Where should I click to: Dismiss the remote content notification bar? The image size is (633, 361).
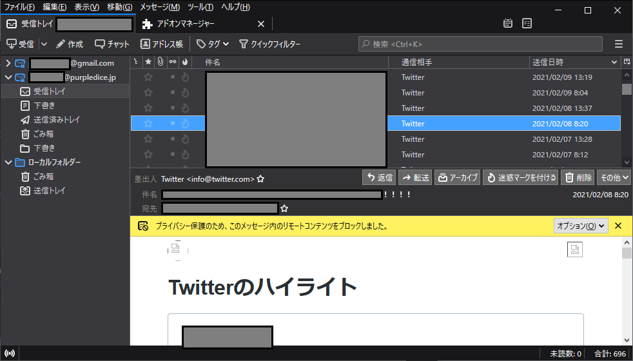[x=618, y=226]
